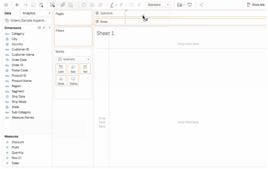Click the Share workbook icon
This screenshot has width=268, height=169.
point(201,5)
